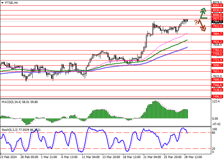The height and width of the screenshot is (160, 224).
Task: Select the 7759.5 price level label
Action: [x=217, y=54]
